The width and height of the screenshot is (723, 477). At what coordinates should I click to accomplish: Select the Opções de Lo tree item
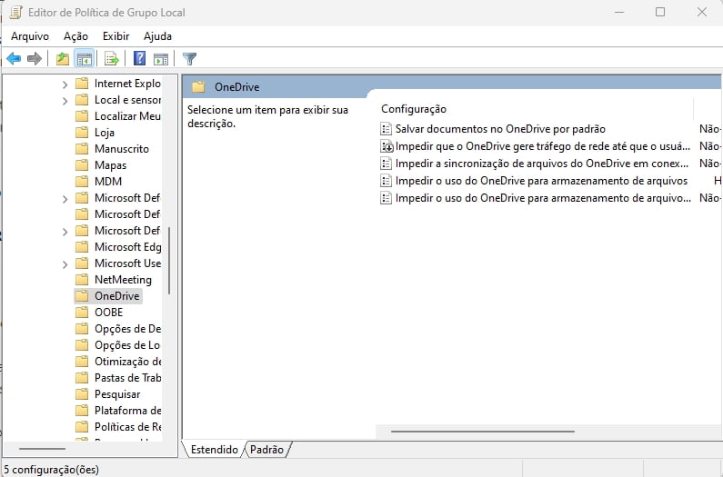pyautogui.click(x=127, y=345)
